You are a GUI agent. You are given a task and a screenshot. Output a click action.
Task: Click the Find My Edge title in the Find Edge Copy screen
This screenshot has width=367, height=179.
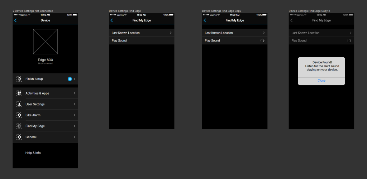[x=235, y=20]
